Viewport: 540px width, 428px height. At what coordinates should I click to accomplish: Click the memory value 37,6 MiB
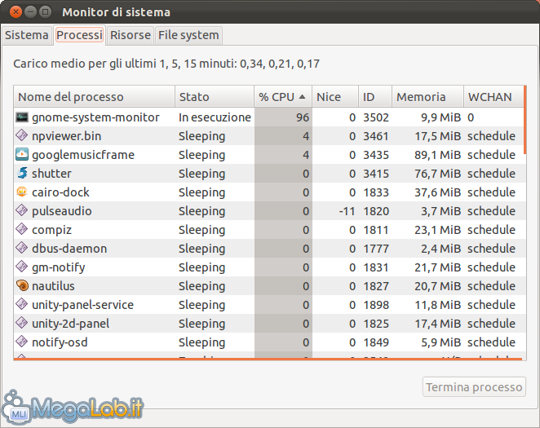pos(437,192)
